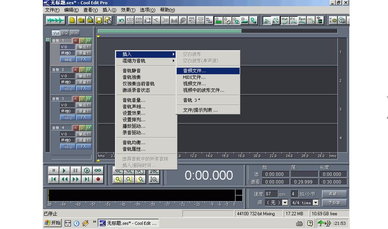
Task: Toggle the Bpm tempo envelope icon
Action: point(302,20)
